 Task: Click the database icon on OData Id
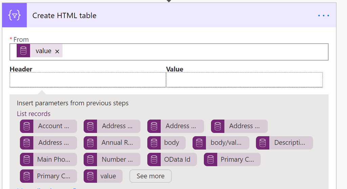[154, 159]
